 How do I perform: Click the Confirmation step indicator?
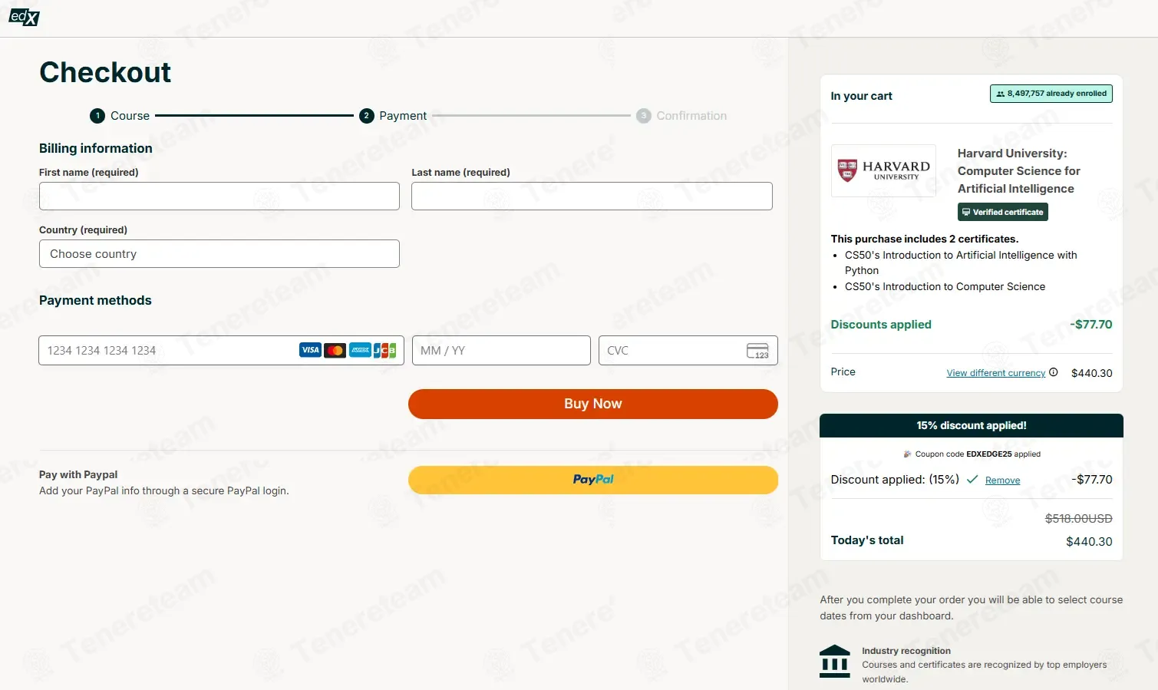[681, 116]
